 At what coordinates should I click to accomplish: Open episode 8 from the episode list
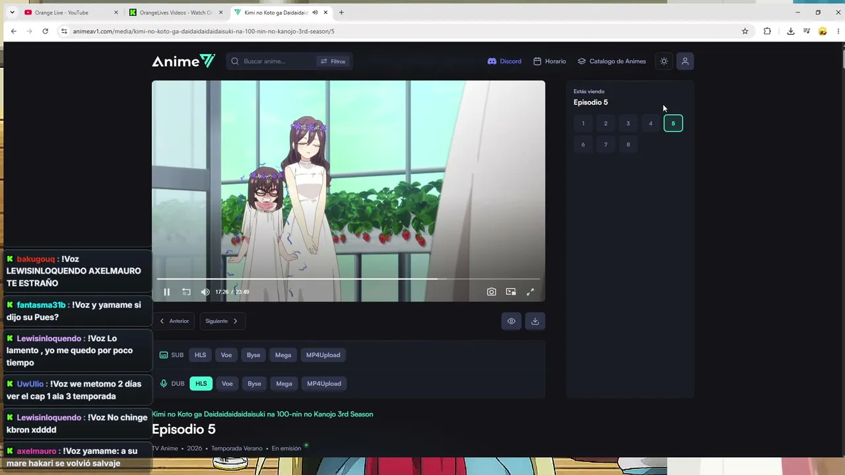coord(628,144)
